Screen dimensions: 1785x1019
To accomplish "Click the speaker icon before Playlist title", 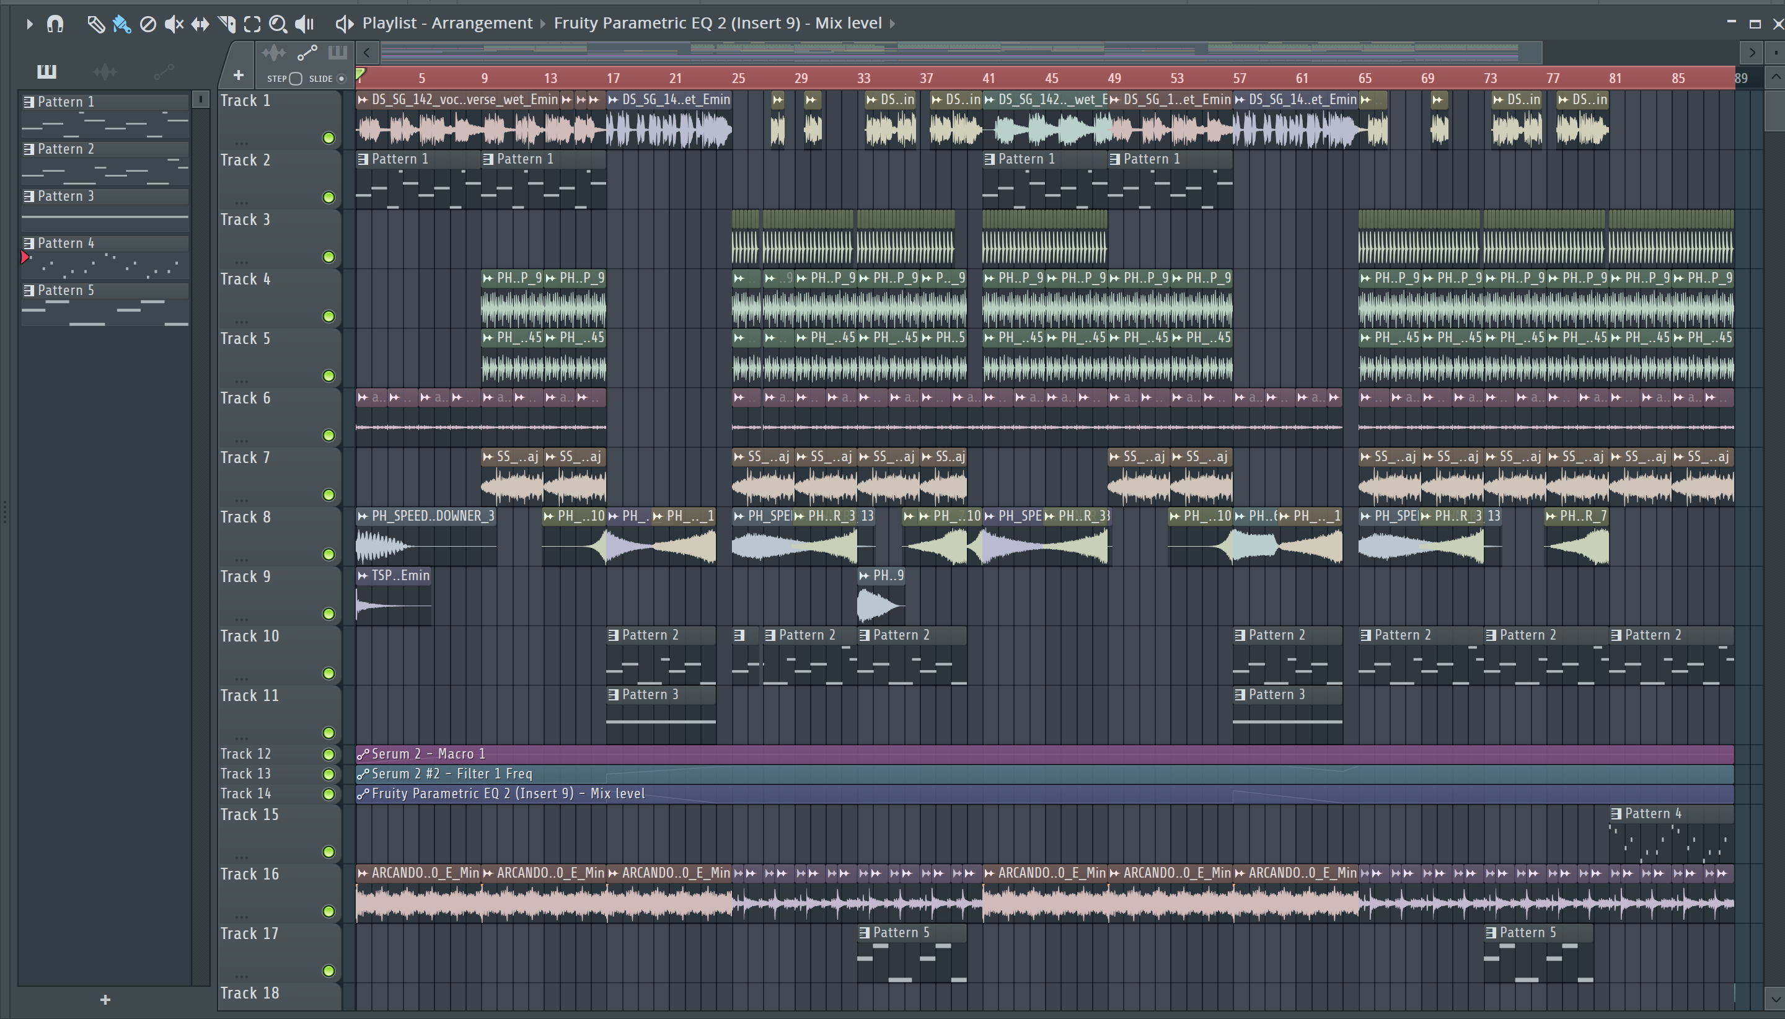I will pyautogui.click(x=343, y=24).
